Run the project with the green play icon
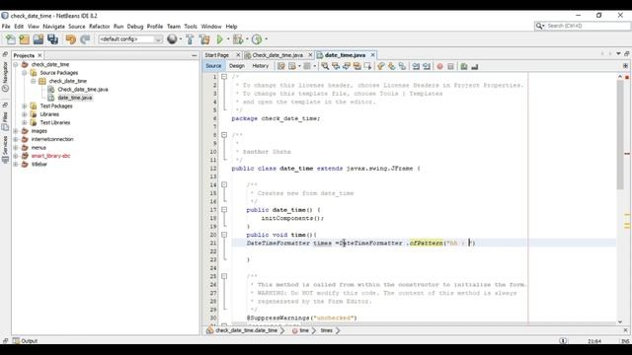632x355 pixels. 220,39
